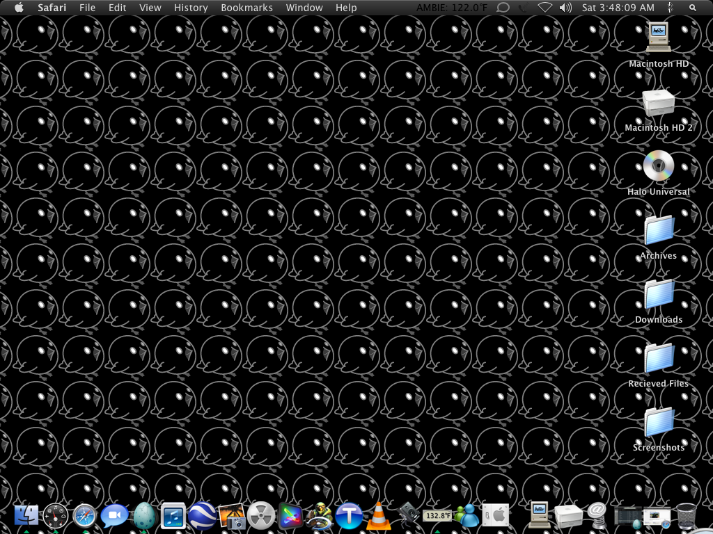Screen dimensions: 713x534
Task: Launch Halo from the Dock
Action: click(319, 516)
